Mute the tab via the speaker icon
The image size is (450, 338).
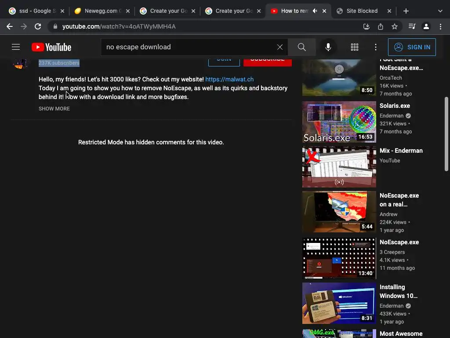tap(315, 11)
